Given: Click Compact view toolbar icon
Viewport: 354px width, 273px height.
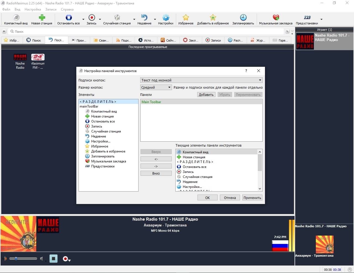Looking at the screenshot, I should pyautogui.click(x=16, y=18).
